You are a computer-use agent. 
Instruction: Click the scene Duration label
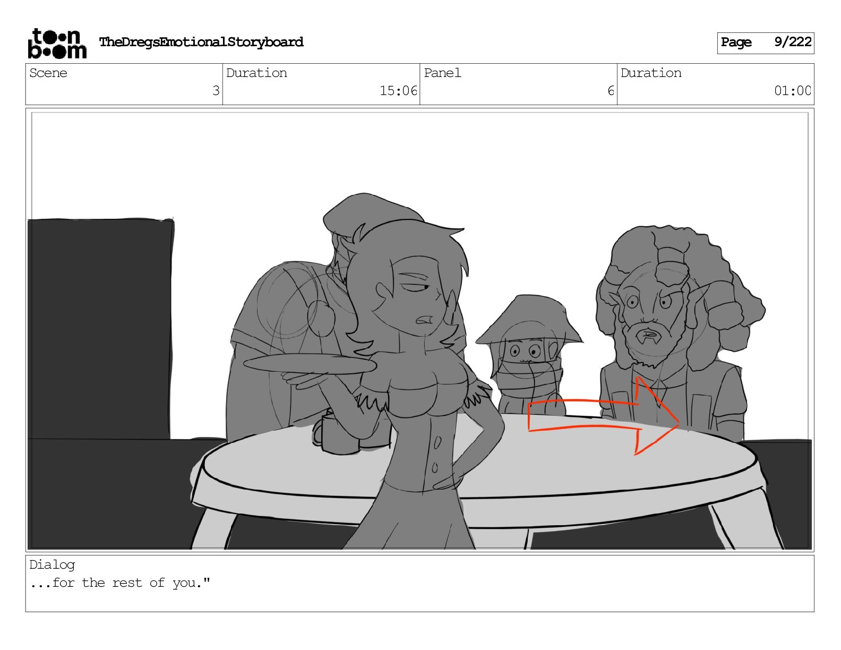click(256, 73)
